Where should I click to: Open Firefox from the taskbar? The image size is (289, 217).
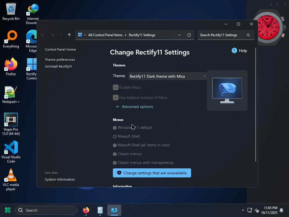[86, 210]
